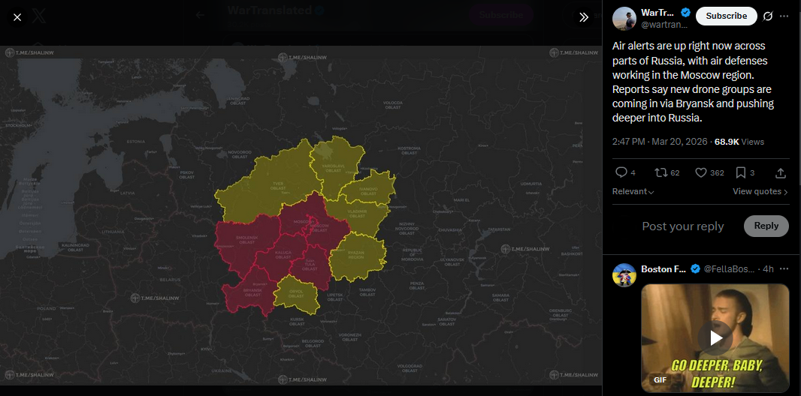Click the WarTranslated verified badge

click(x=685, y=13)
